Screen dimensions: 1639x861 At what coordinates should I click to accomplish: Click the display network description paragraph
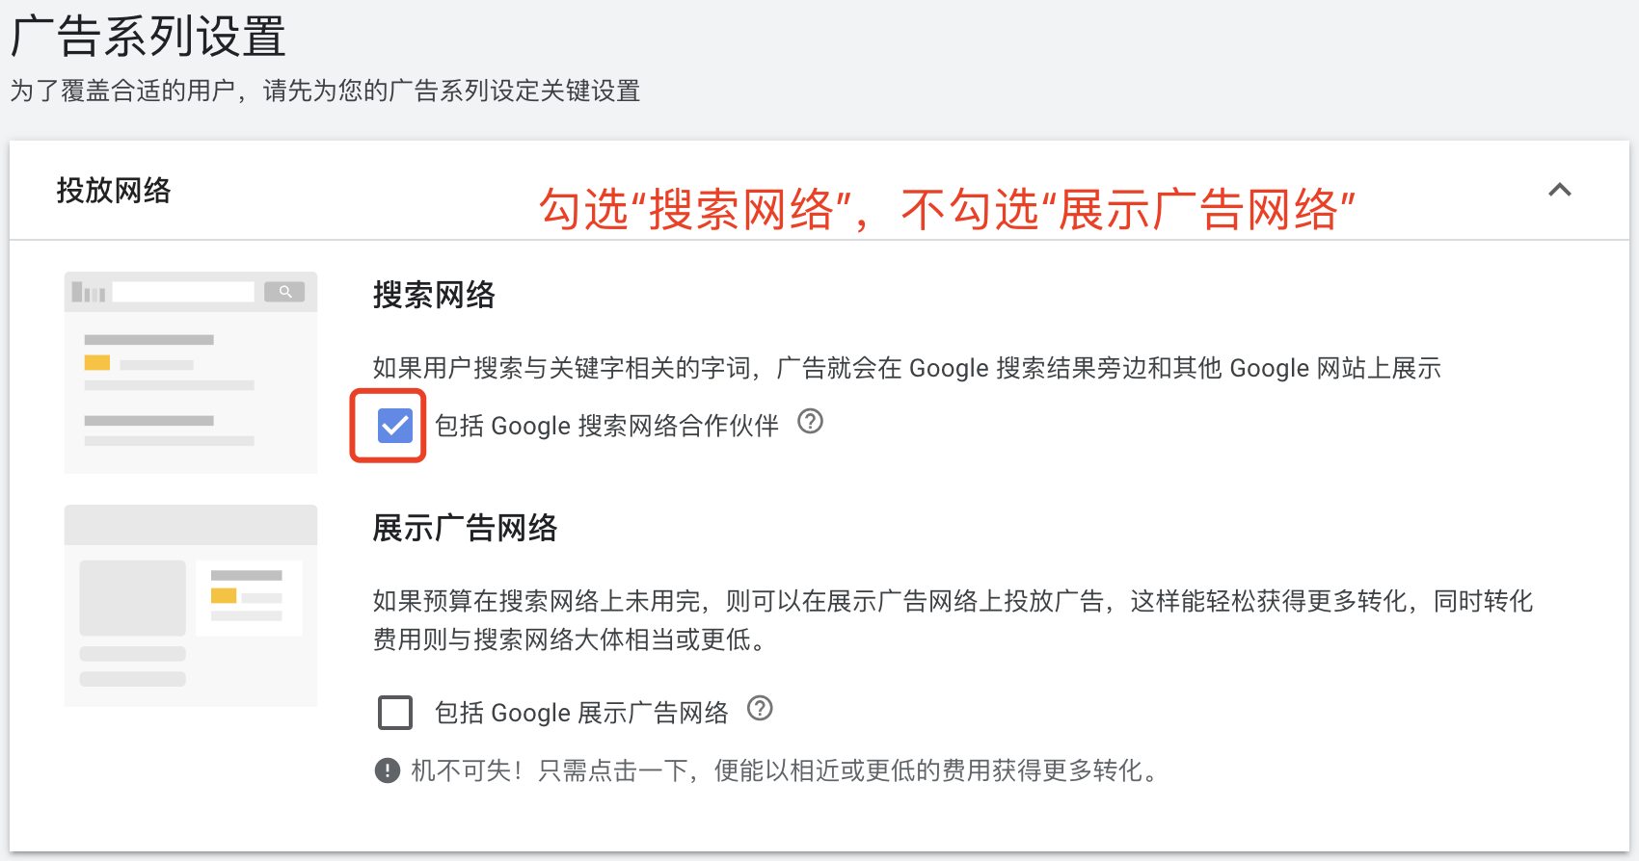pos(953,620)
